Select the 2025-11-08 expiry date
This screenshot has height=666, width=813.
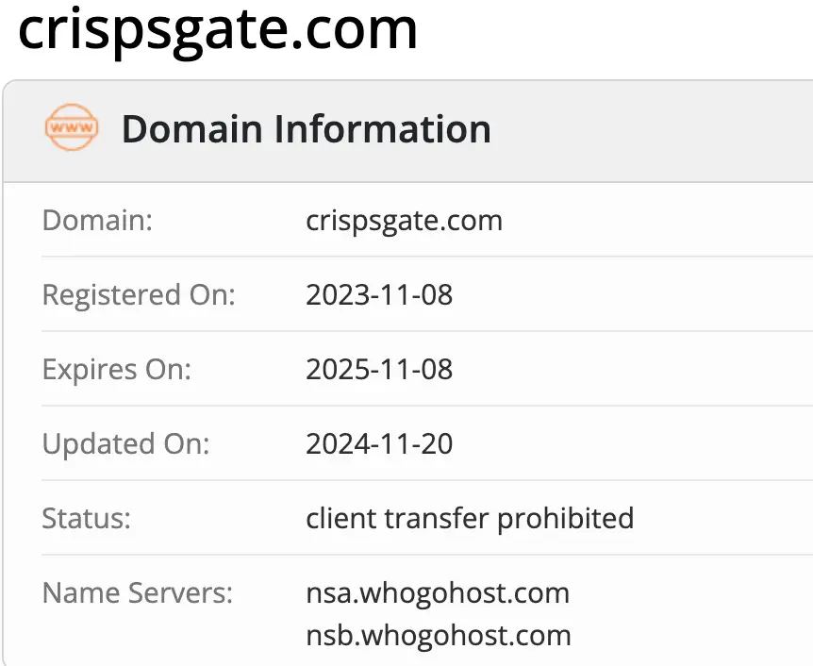click(x=379, y=369)
